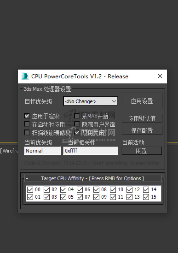Viewport: 178px width, 253px height.
Task: Click the 目标优先级 label
Action: pos(39,101)
